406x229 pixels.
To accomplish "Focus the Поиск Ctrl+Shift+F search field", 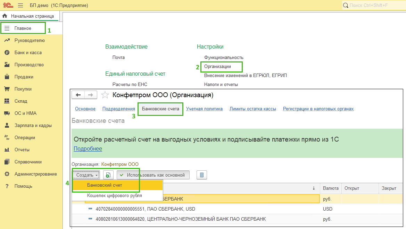I will point(374,5).
